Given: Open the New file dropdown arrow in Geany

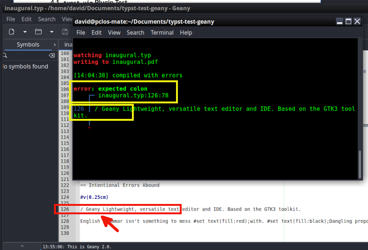Looking at the screenshot, I should [x=25, y=32].
